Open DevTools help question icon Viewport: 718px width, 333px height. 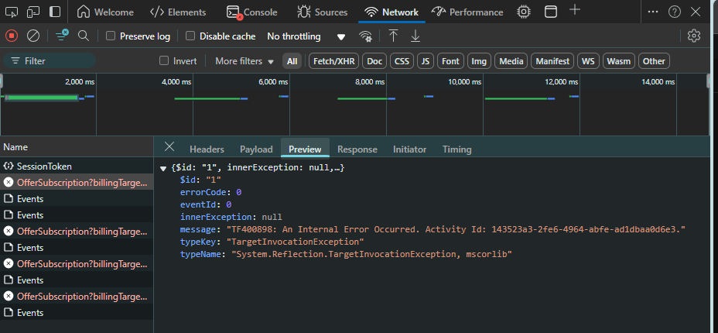[675, 12]
